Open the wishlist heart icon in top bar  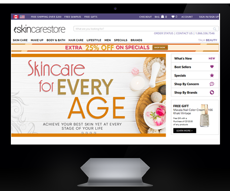coord(173,17)
